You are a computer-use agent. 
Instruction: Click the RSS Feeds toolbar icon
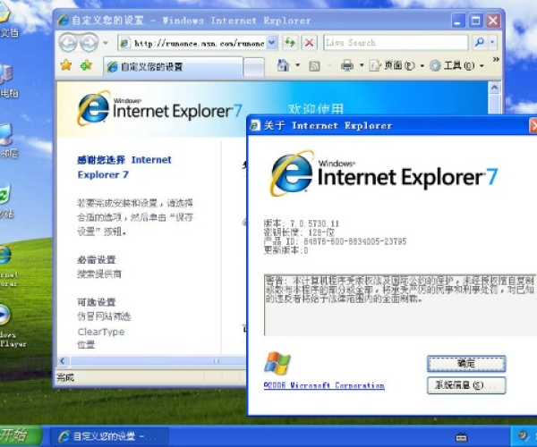coord(314,66)
